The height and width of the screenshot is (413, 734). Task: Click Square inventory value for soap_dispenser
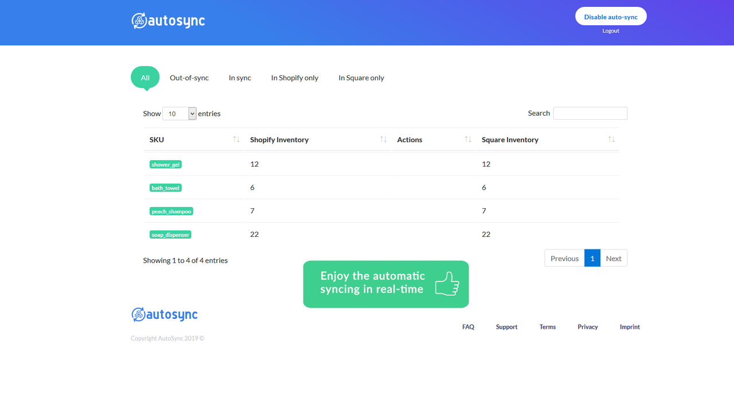tap(486, 234)
